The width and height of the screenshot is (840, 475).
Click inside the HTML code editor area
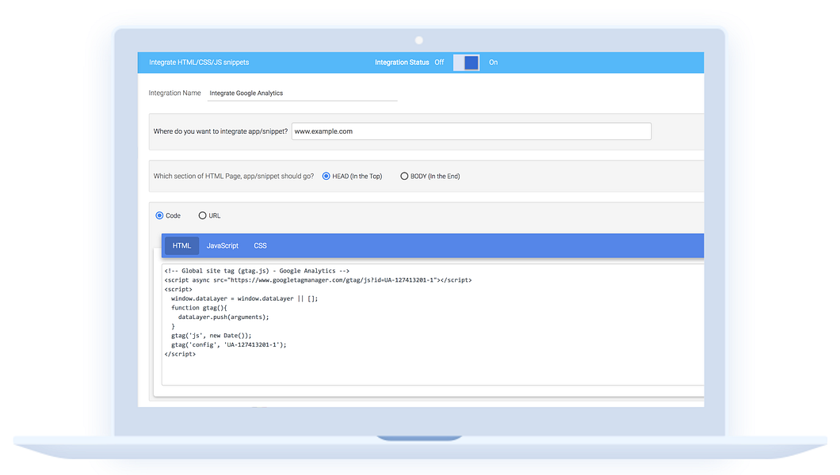click(x=433, y=324)
